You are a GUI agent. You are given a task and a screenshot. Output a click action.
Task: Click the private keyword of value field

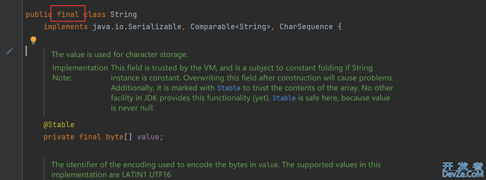tap(59, 137)
